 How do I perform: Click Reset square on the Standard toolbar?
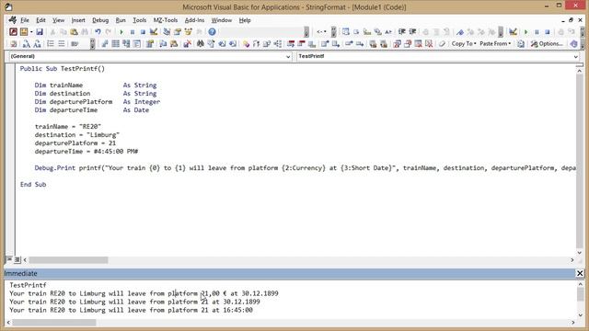[143, 32]
